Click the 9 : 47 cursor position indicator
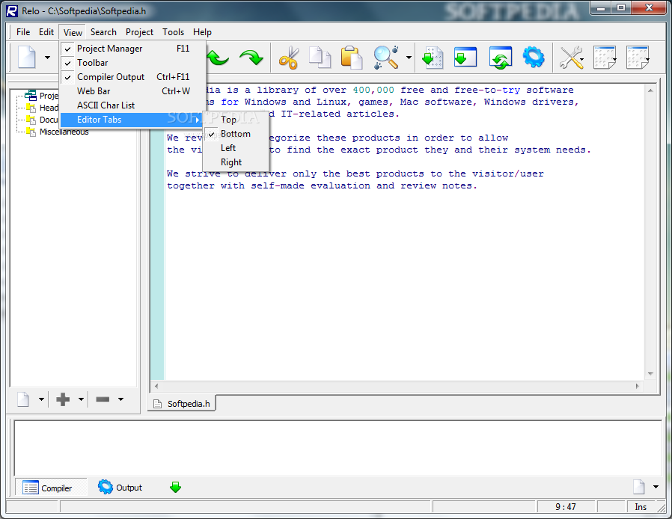672x519 pixels. [566, 507]
